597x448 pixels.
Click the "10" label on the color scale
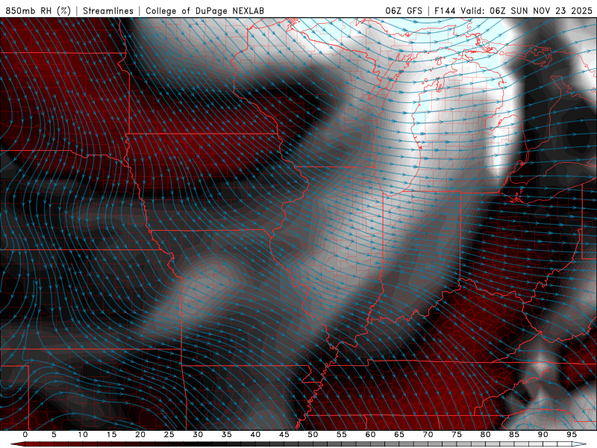pyautogui.click(x=83, y=435)
